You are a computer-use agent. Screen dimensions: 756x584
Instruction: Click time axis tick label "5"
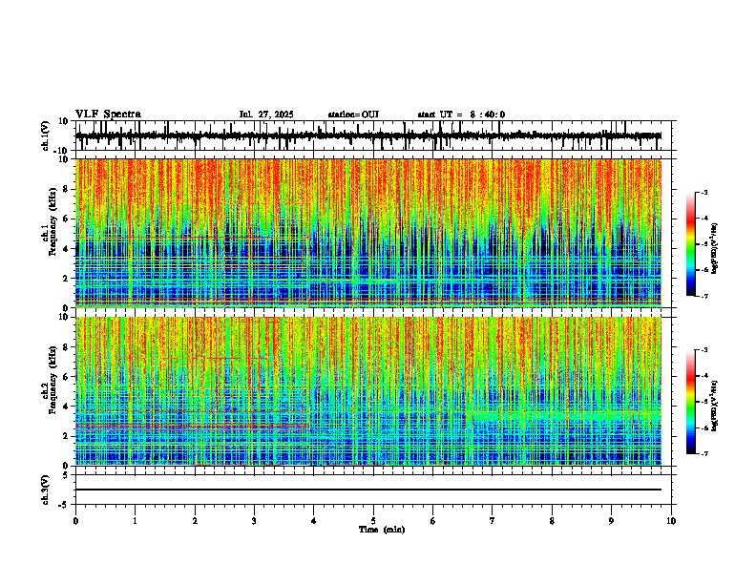point(373,521)
